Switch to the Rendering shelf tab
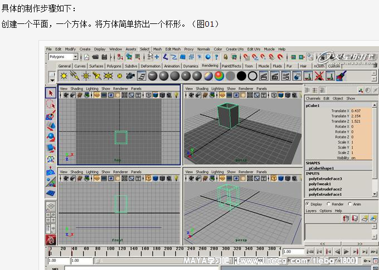Viewport: 379px width, 270px height. 210,66
